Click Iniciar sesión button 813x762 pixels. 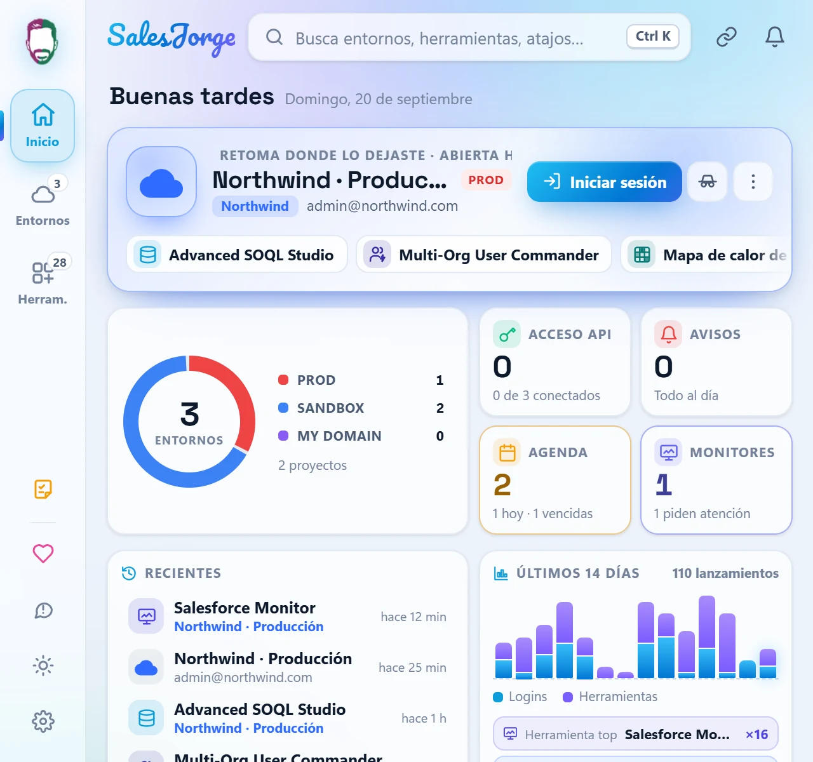tap(605, 182)
